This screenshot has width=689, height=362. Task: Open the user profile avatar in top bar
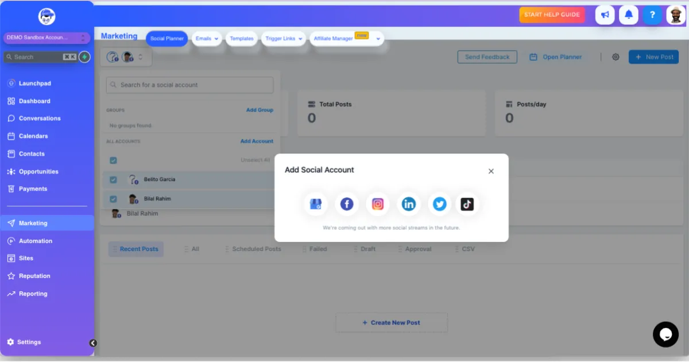point(676,15)
